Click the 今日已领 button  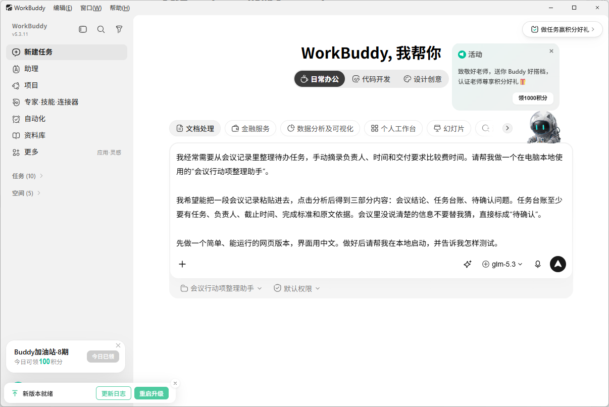point(103,357)
